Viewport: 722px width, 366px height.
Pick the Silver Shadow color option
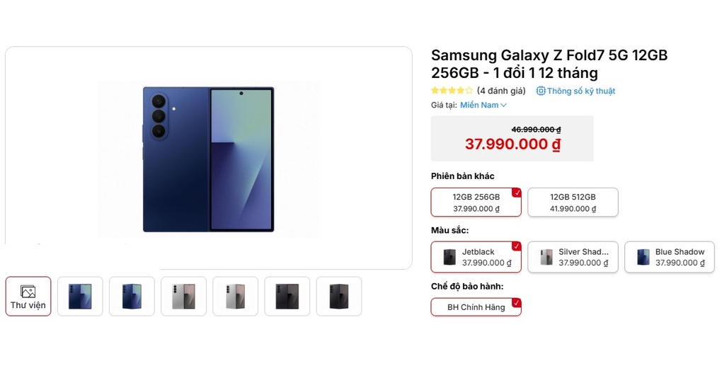573,257
